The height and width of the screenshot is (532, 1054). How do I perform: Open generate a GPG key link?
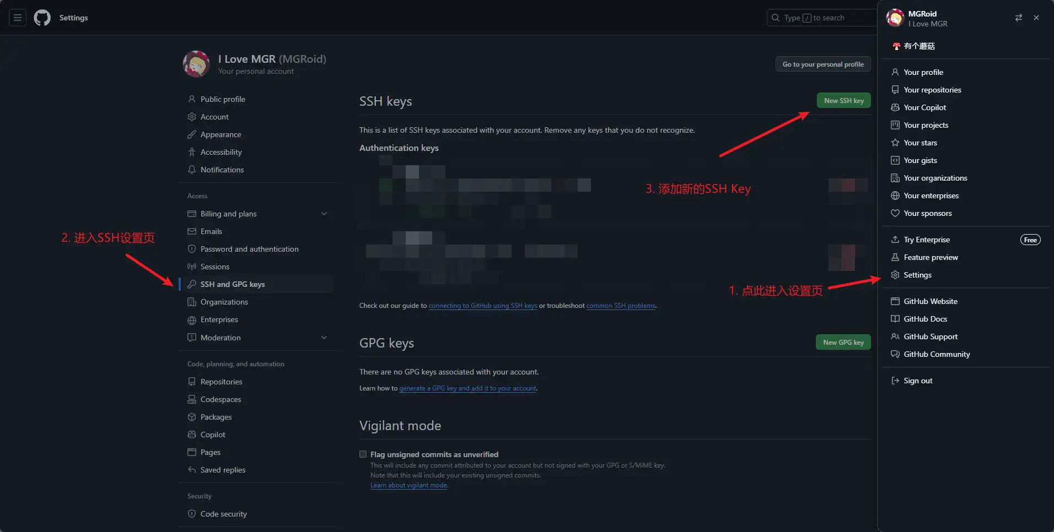coord(467,388)
